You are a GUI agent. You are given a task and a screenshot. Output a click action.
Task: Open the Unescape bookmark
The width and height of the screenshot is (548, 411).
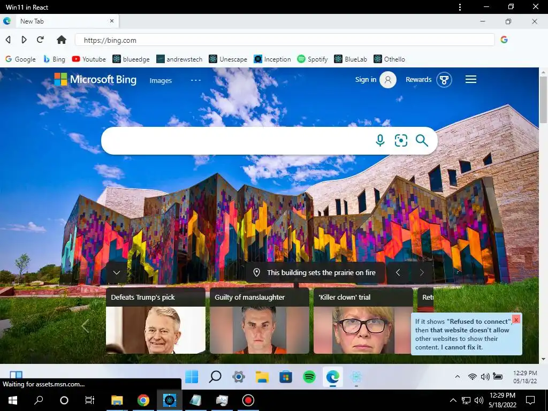228,59
